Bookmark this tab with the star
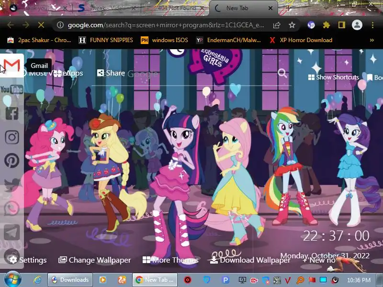 click(292, 25)
